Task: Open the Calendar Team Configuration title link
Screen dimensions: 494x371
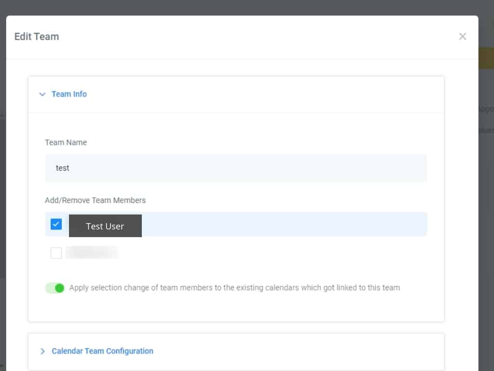Action: click(102, 351)
